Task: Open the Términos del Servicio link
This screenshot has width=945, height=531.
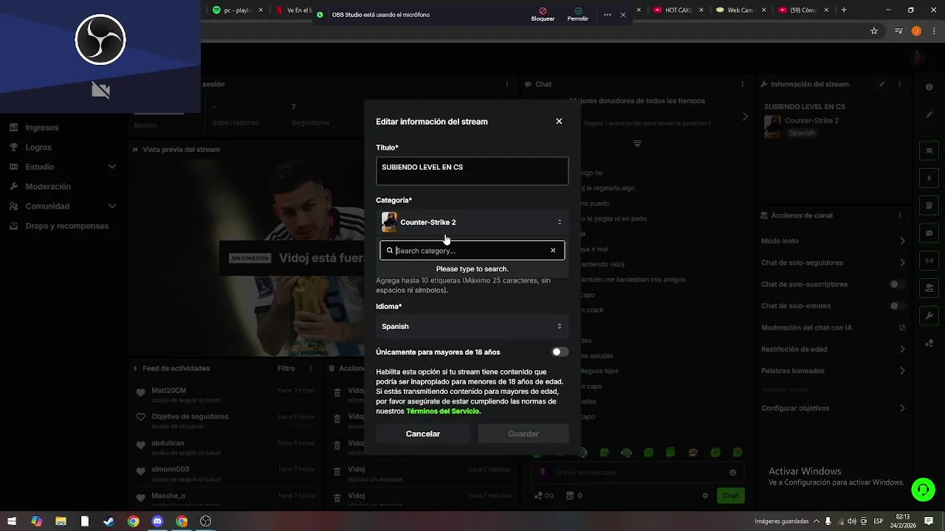Action: click(443, 412)
